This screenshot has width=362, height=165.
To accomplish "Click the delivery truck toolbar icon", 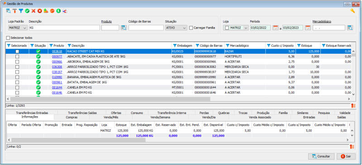I will [x=46, y=11].
